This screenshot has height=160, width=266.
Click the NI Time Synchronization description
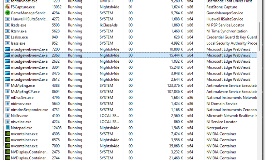pos(227,31)
